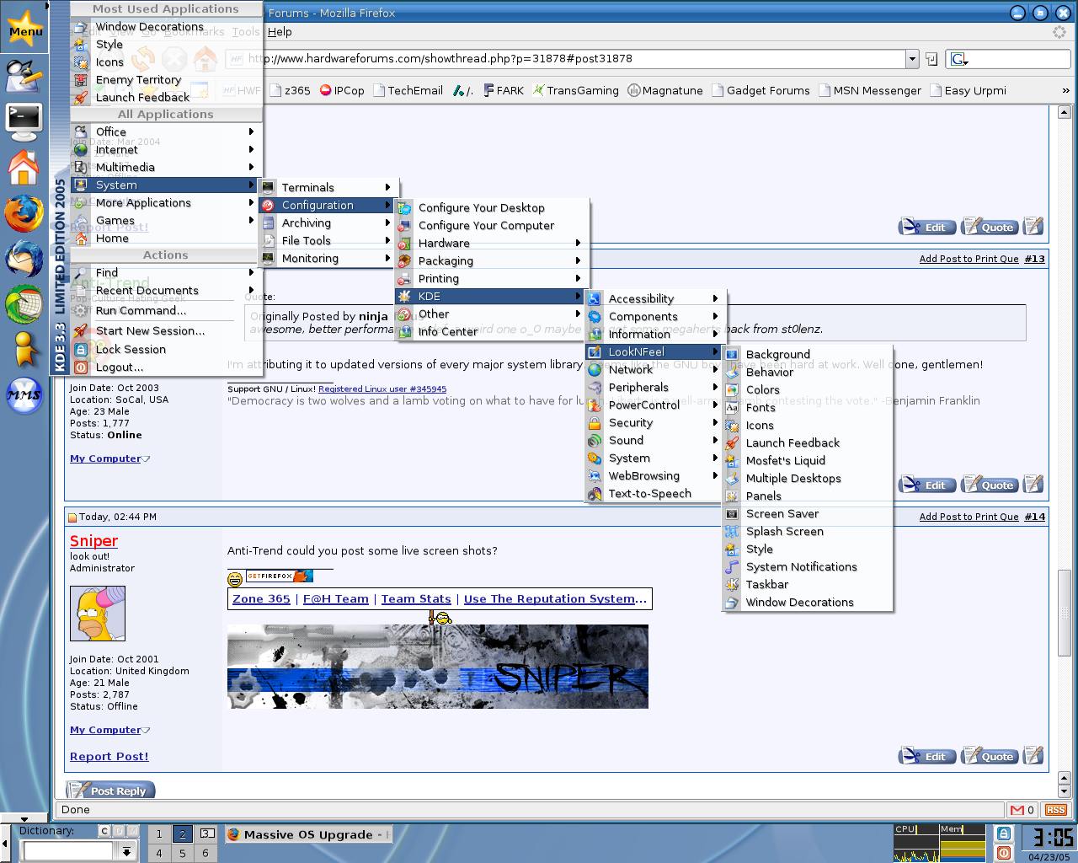
Task: Click the Fonts menu icon
Action: [732, 407]
